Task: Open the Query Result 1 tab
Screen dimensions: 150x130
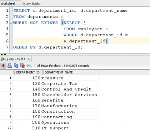Action: tap(15, 59)
